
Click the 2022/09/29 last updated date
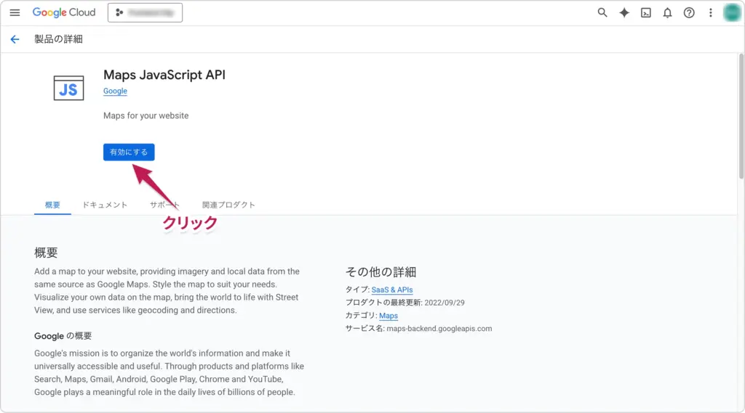point(445,303)
